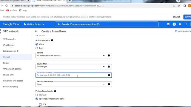The height and width of the screenshot is (107, 191).
Task: Open a new browser tab
Action: [70, 1]
